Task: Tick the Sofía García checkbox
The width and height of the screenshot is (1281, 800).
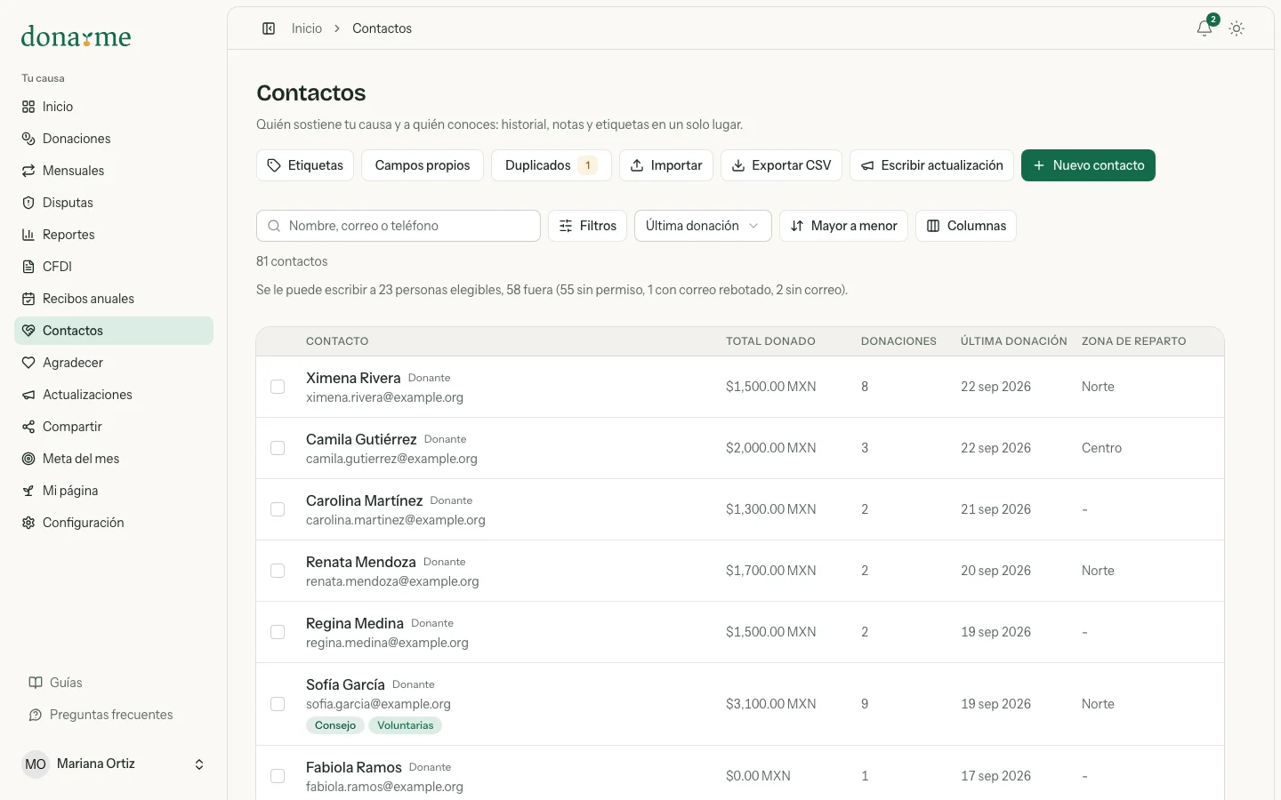Action: coord(278,704)
